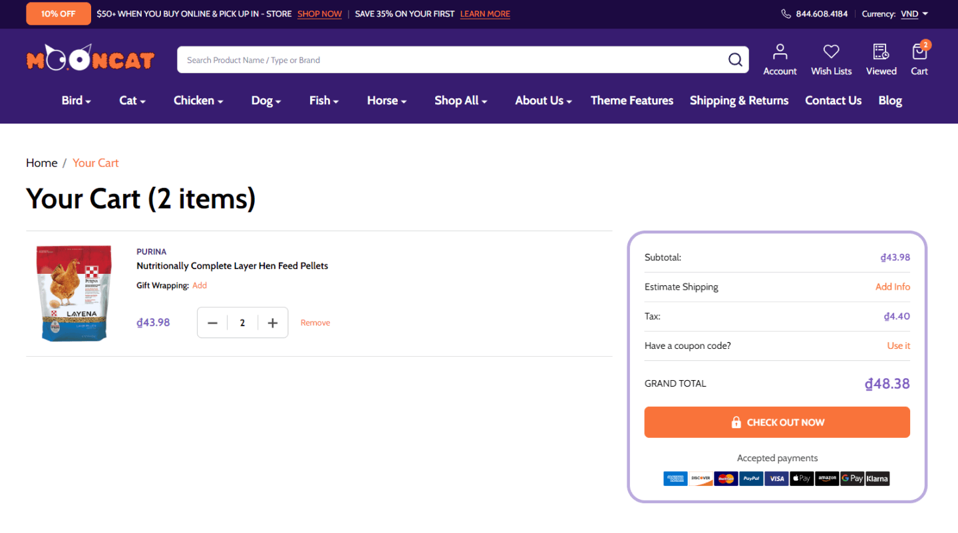958x533 pixels.
Task: Expand the Fish menu
Action: point(324,100)
